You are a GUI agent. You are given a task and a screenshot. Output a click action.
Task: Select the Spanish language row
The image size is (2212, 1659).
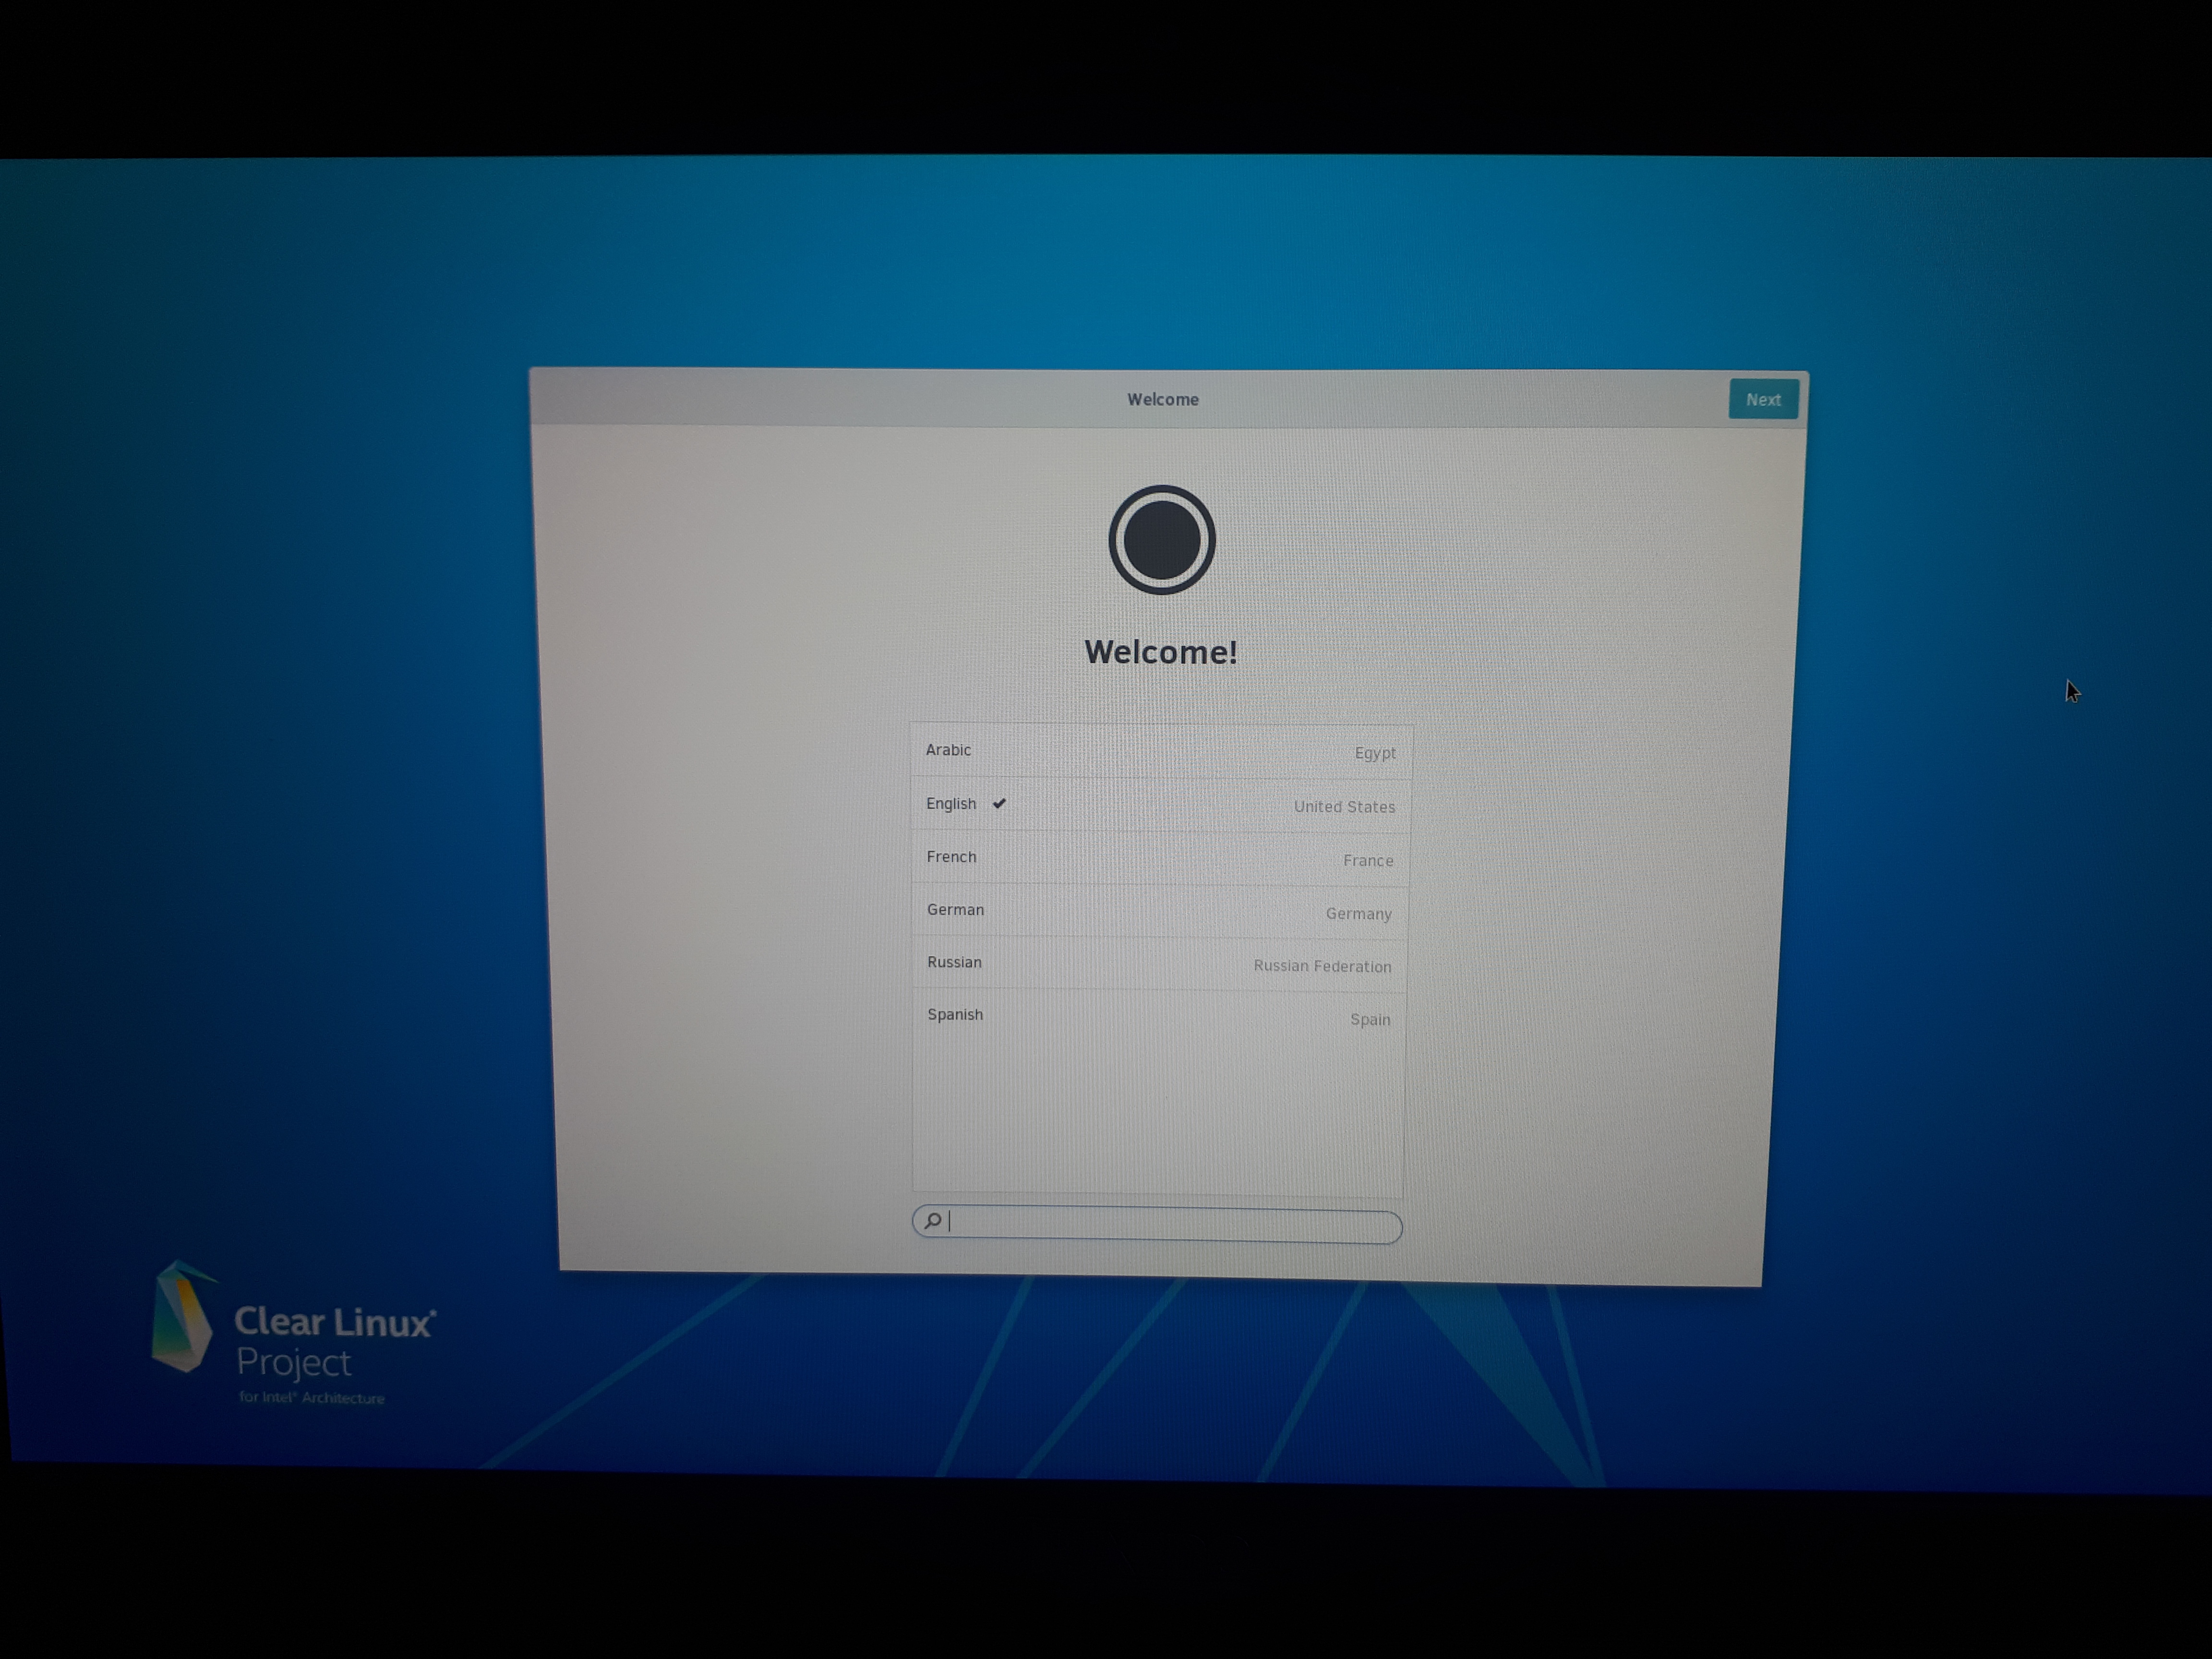[x=1159, y=1017]
